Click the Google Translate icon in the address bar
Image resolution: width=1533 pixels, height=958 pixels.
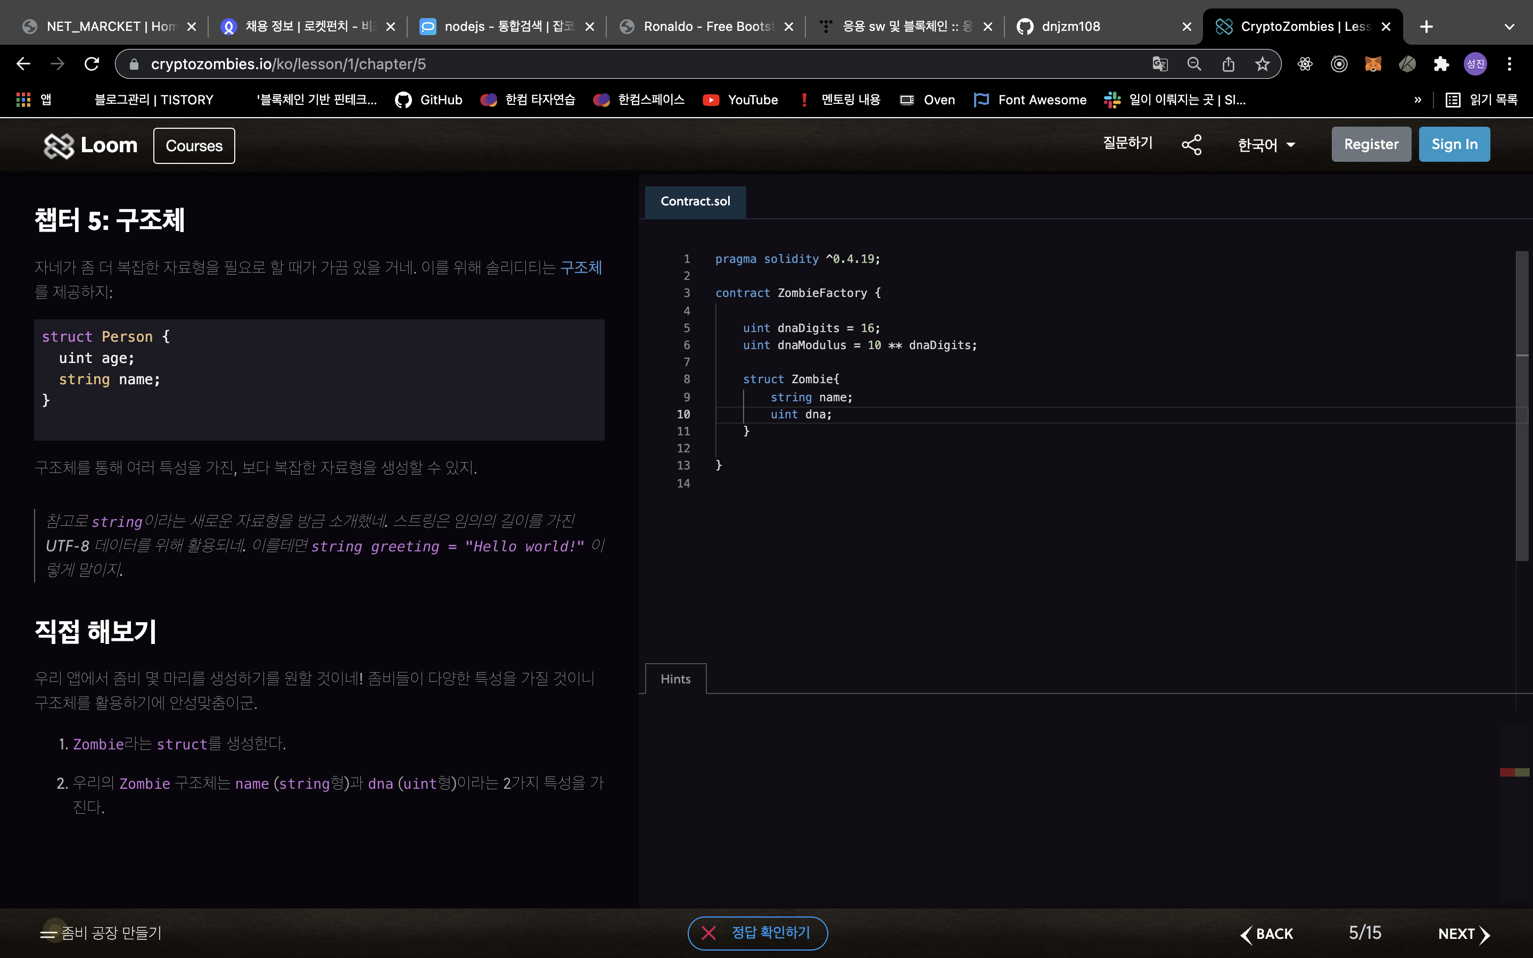(1159, 64)
